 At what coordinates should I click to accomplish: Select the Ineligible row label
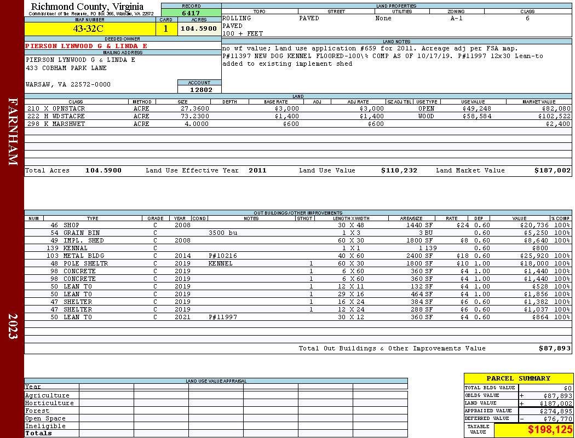pyautogui.click(x=45, y=427)
